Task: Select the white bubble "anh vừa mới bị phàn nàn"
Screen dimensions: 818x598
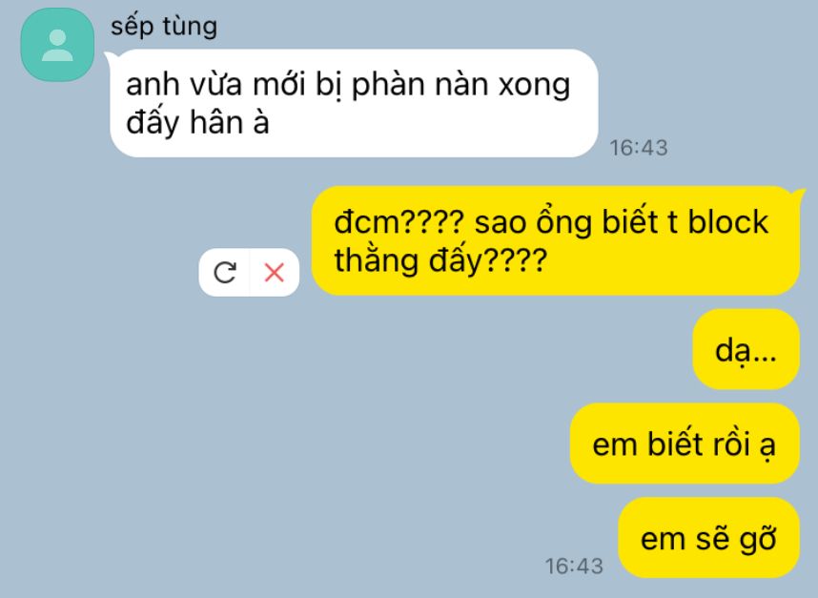Action: (354, 103)
